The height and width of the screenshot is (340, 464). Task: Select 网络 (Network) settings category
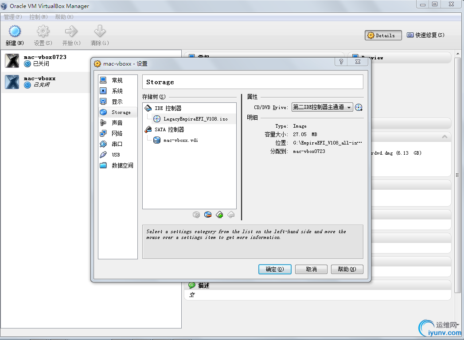click(118, 133)
